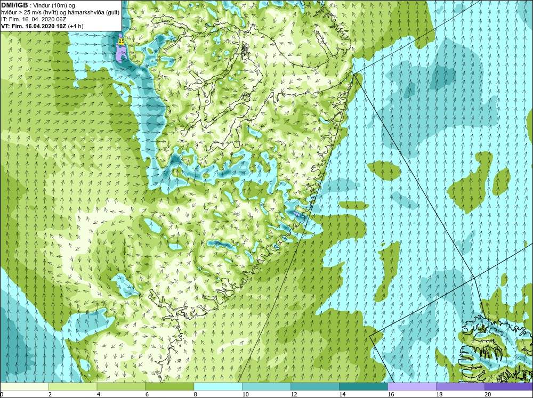Click the 4–6 m/s green legend swatch
The width and height of the screenshot is (533, 398).
(121, 386)
